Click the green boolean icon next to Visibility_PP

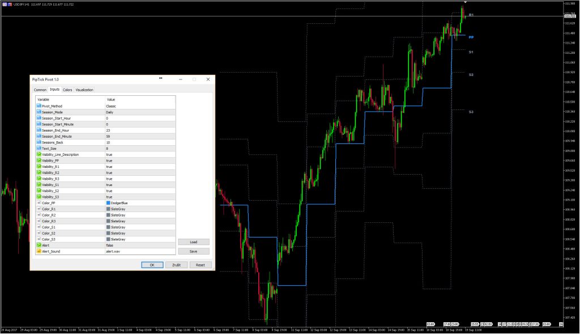click(x=39, y=160)
